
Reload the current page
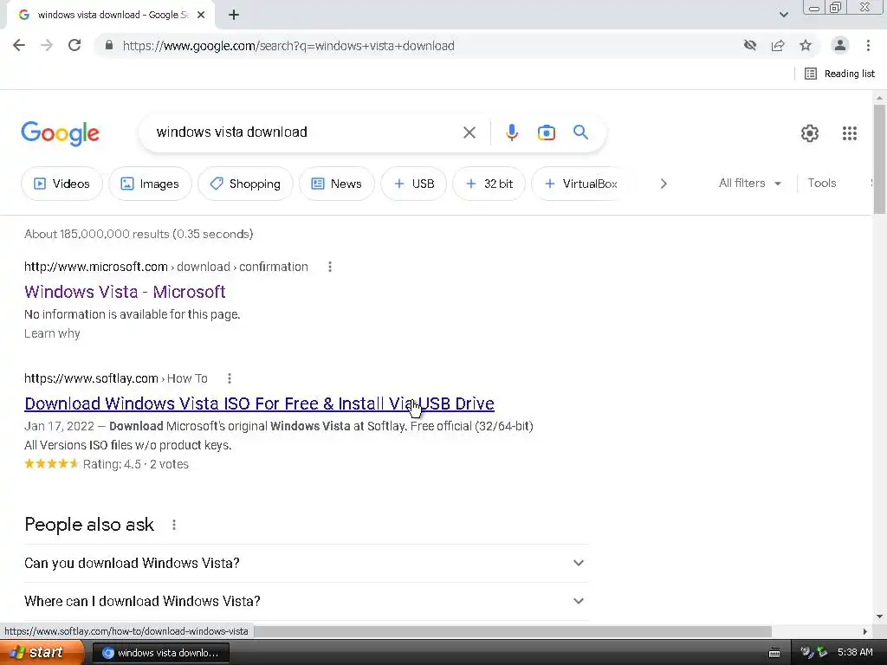74,45
